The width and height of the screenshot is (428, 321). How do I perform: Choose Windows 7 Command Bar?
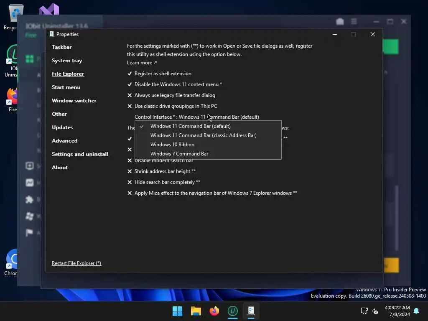[208, 154]
